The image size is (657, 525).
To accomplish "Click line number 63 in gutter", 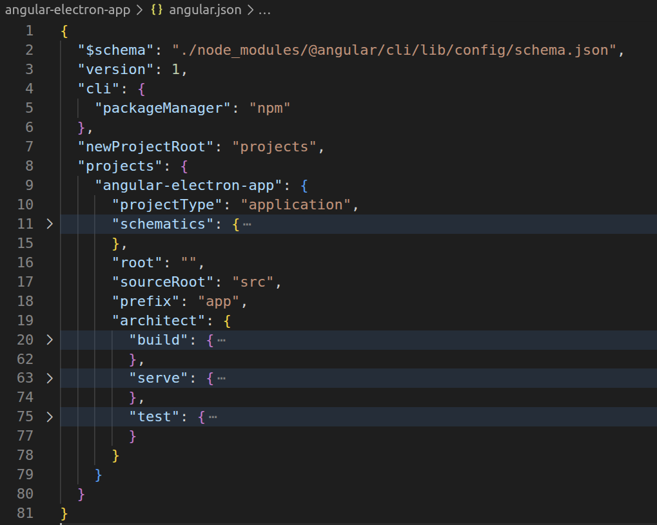I will tap(25, 378).
